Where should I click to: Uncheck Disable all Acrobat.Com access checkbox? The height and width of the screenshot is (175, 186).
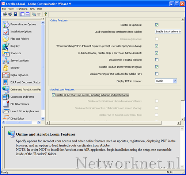tap(53, 95)
